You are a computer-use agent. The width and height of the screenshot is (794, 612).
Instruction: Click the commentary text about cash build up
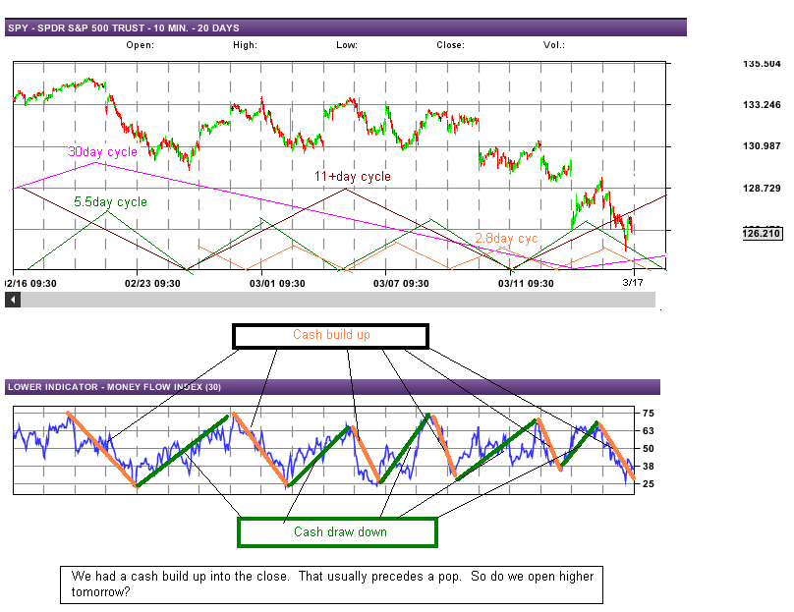pyautogui.click(x=332, y=584)
